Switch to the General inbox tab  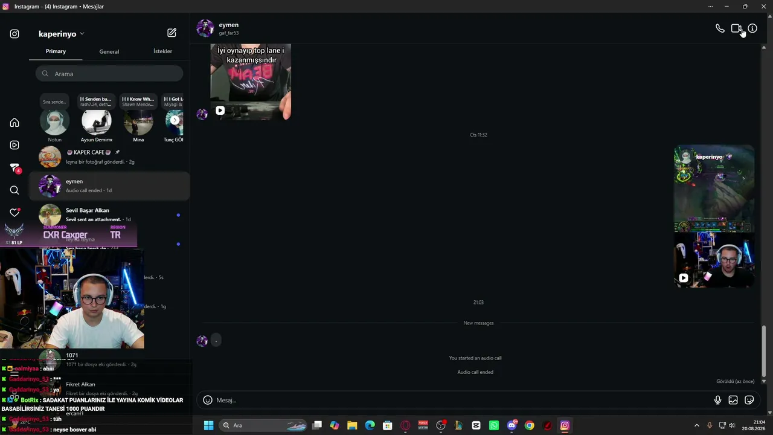click(109, 51)
